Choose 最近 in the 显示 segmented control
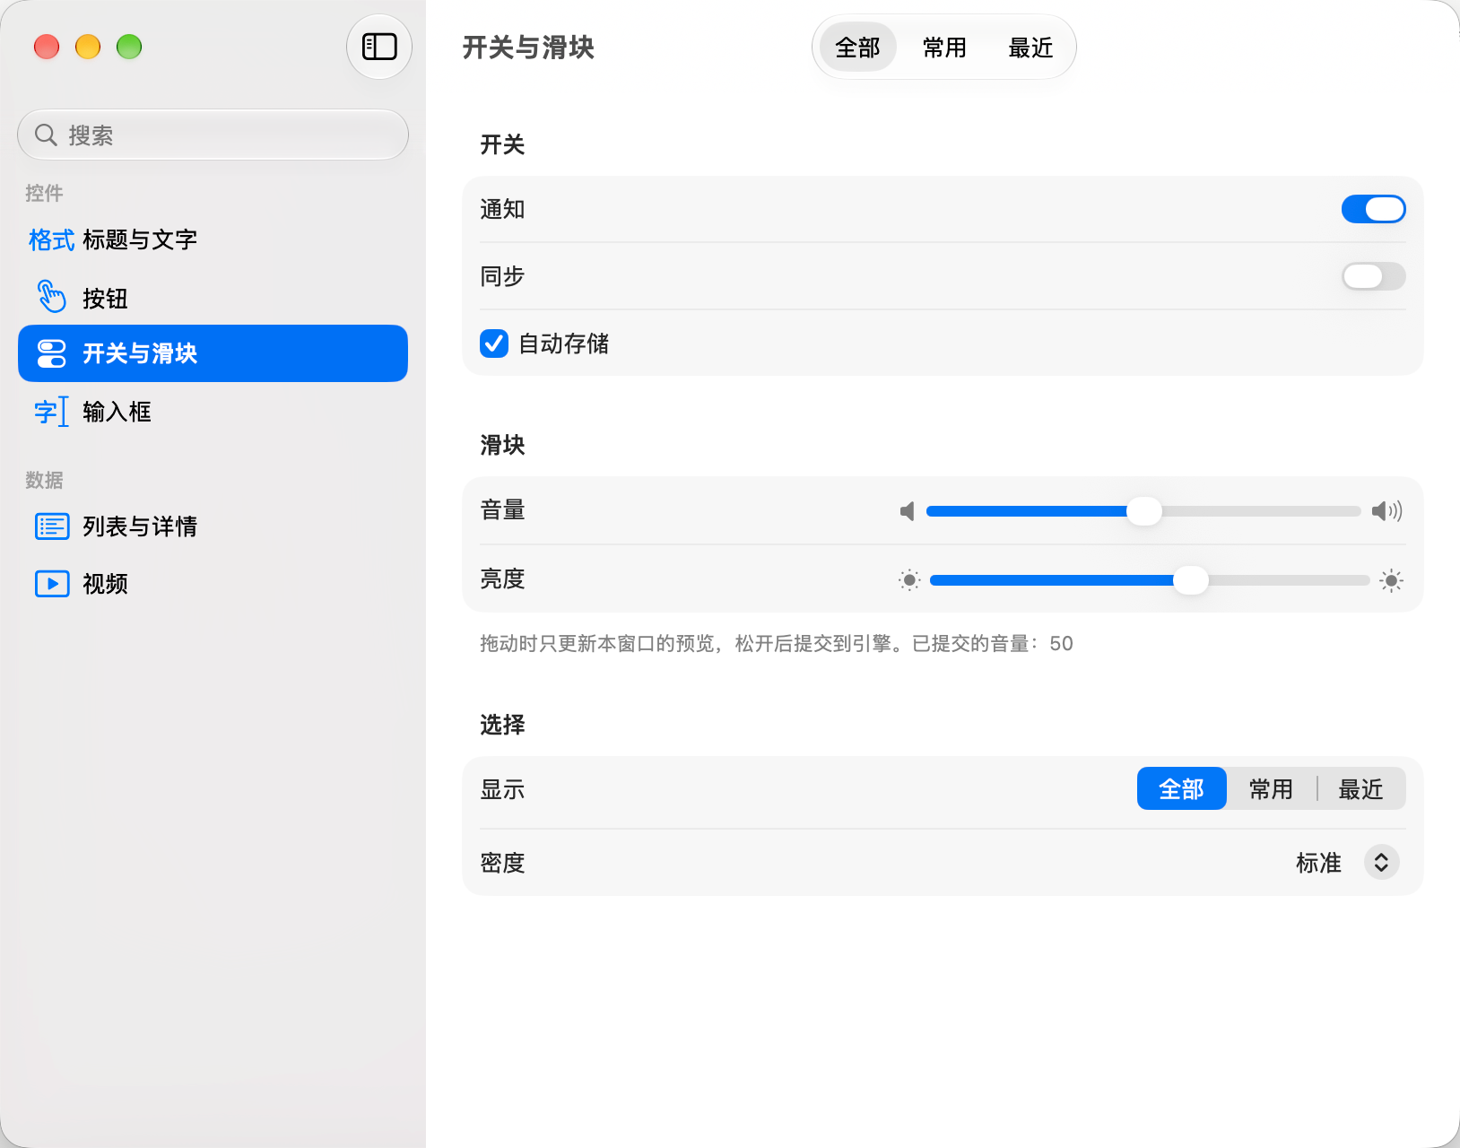 click(1360, 789)
